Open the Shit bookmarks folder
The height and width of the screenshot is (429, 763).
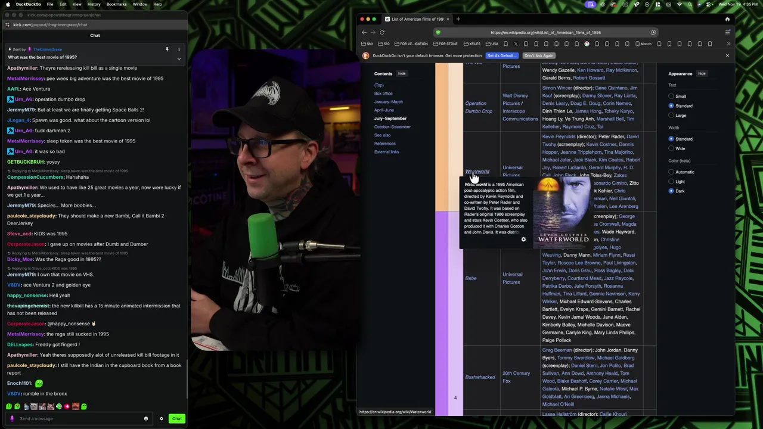pyautogui.click(x=367, y=43)
